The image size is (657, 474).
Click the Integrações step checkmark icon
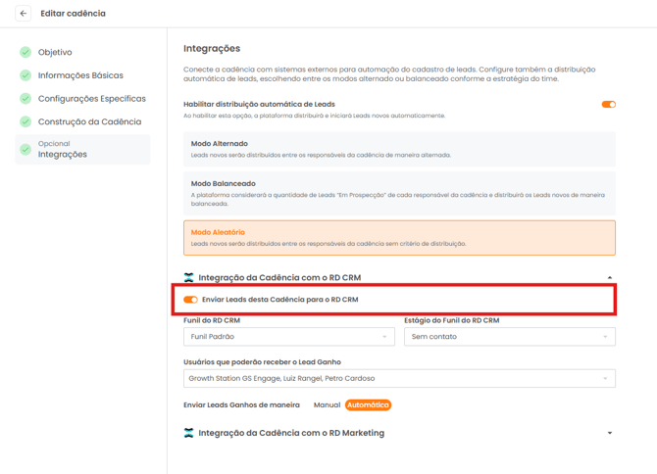(25, 150)
